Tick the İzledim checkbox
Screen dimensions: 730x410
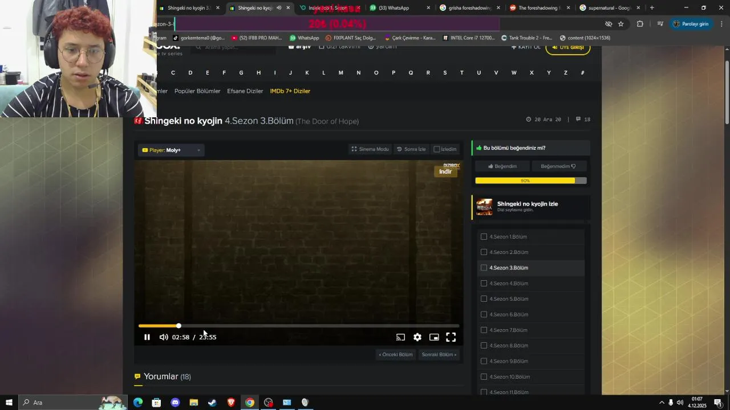point(437,149)
